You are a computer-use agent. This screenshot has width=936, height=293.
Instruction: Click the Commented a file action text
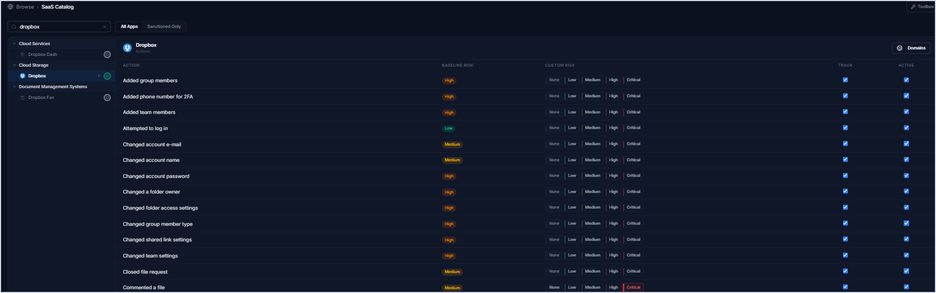[144, 288]
